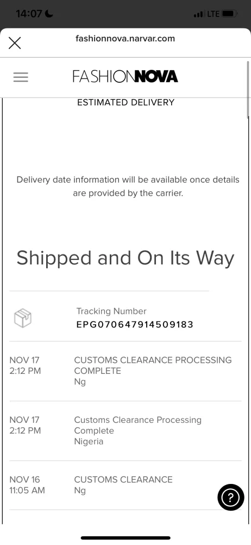Tap the fashionnova.narvar.com URL
The width and height of the screenshot is (251, 545).
pyautogui.click(x=125, y=39)
